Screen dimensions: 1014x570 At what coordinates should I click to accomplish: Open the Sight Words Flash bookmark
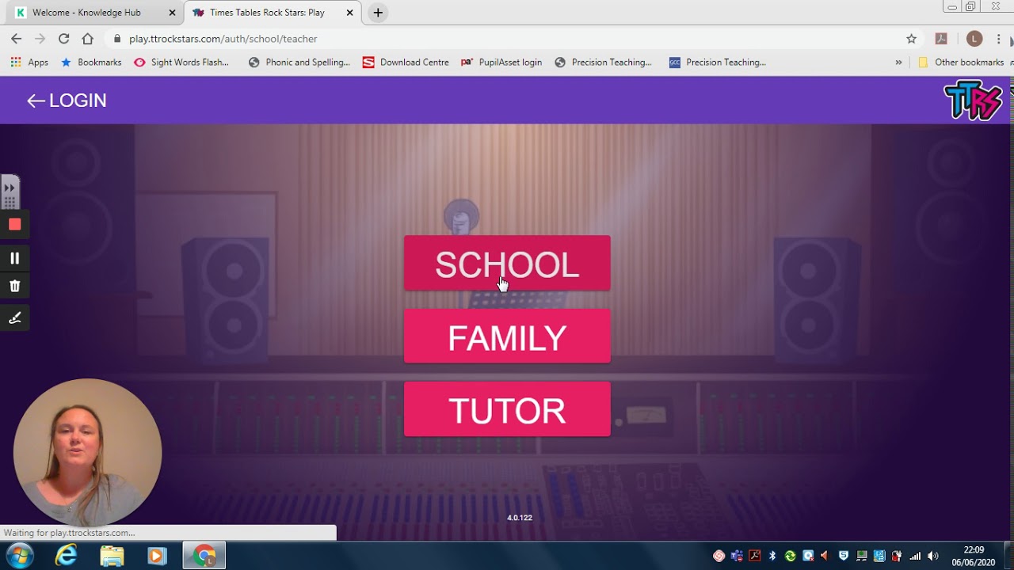[181, 63]
